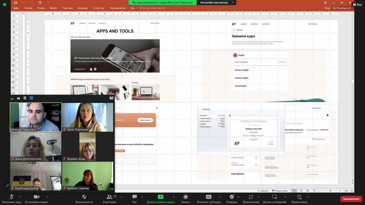Unmute microphone with Включить звук
Screen dimensions: 365x205
click(12, 199)
